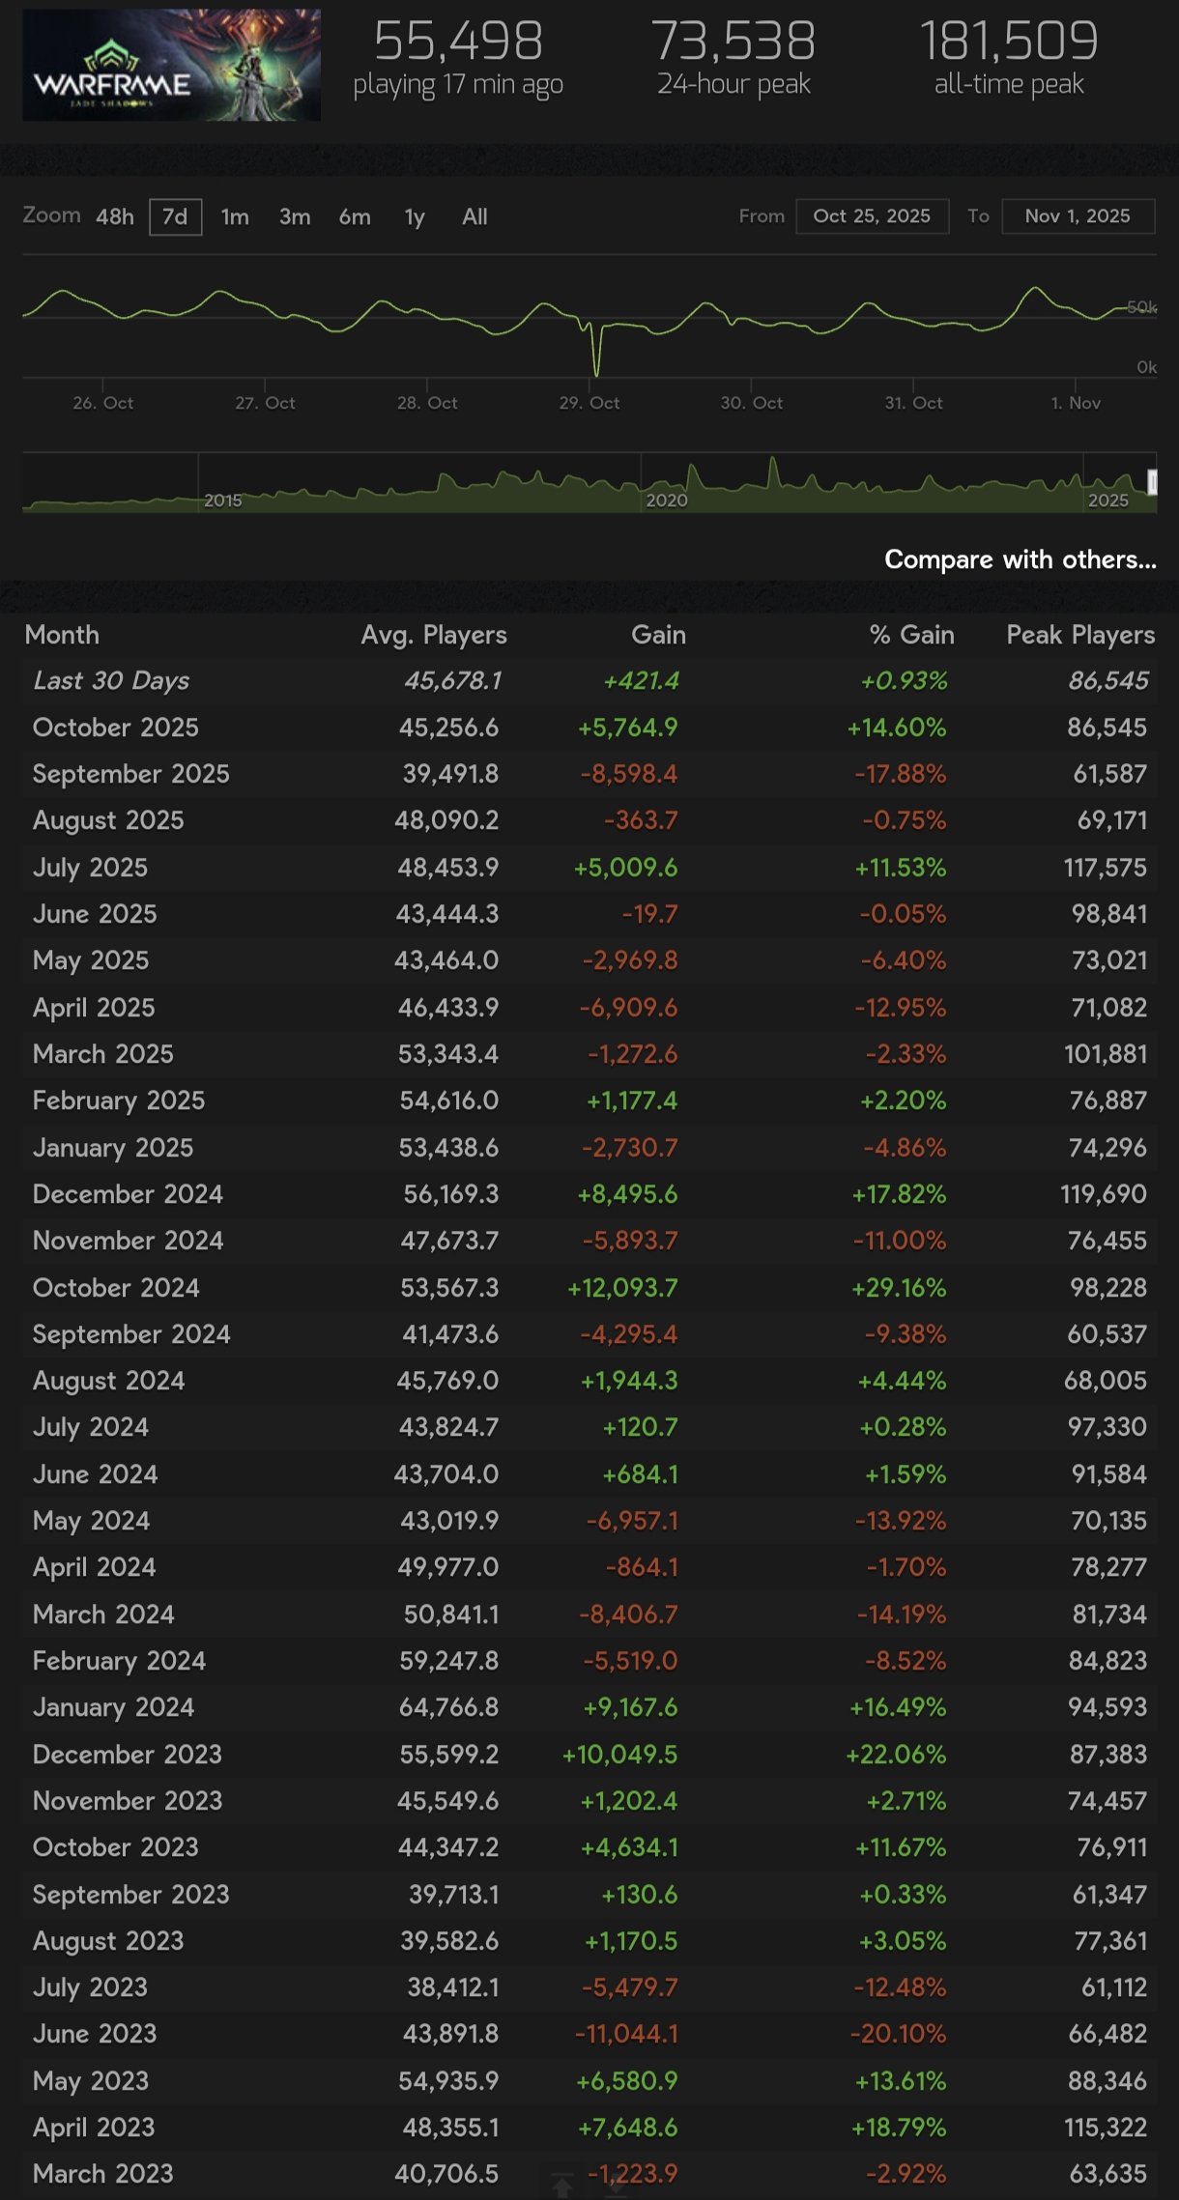Click April 2025 percent gain -12.95%
Screen dimensions: 1179x2200
point(901,1008)
